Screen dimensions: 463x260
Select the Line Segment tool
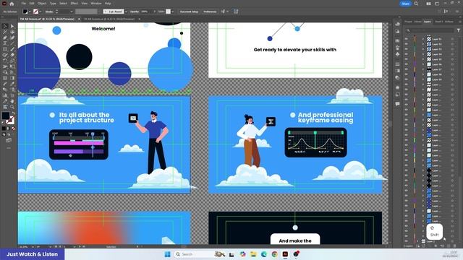coord(12,43)
